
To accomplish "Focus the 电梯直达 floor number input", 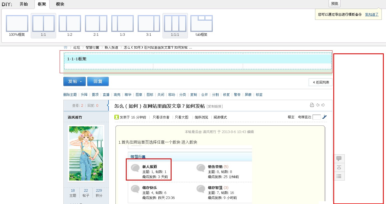I will tap(317, 117).
